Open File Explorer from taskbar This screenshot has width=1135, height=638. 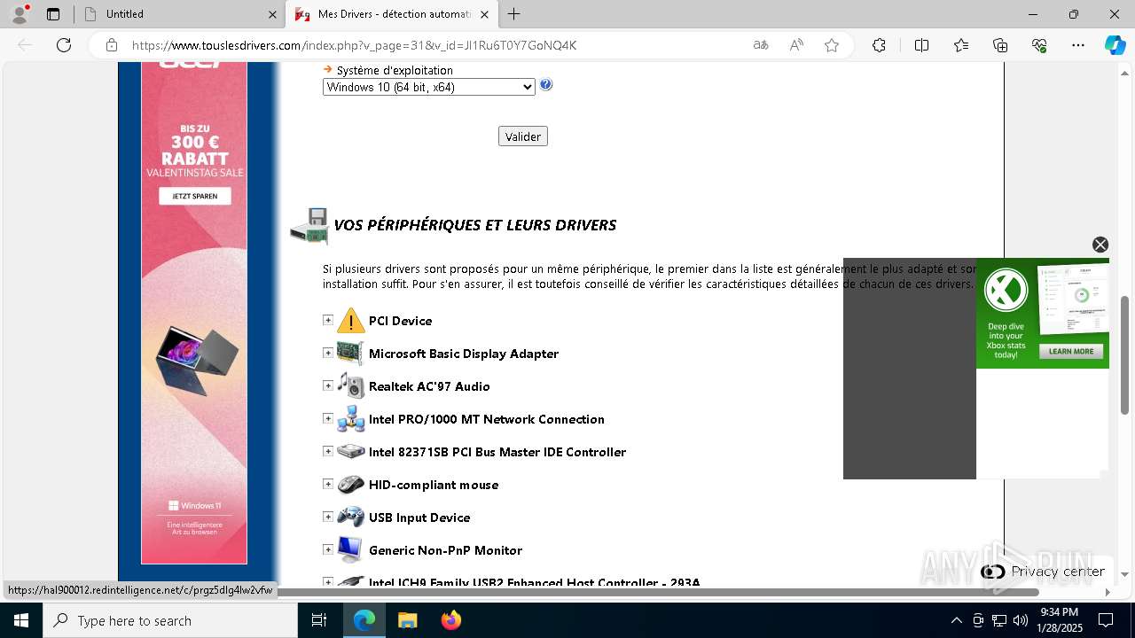point(407,620)
